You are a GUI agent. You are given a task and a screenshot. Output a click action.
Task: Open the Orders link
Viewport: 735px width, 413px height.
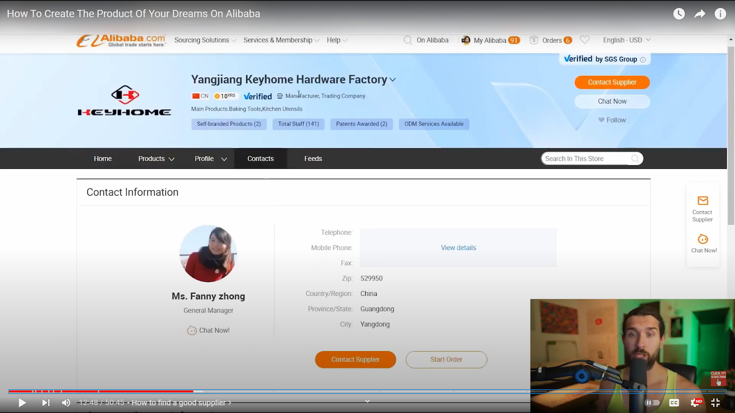552,40
